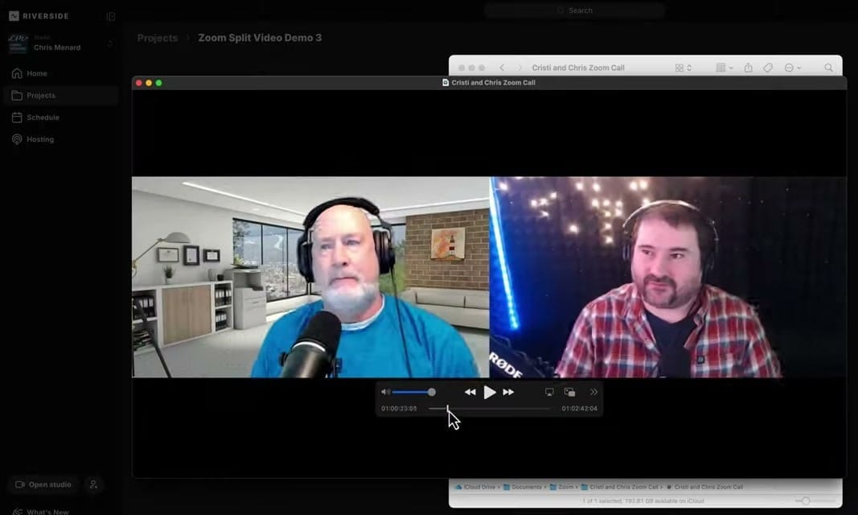858x515 pixels.
Task: Open the Finder group-by dropdown
Action: click(x=725, y=68)
